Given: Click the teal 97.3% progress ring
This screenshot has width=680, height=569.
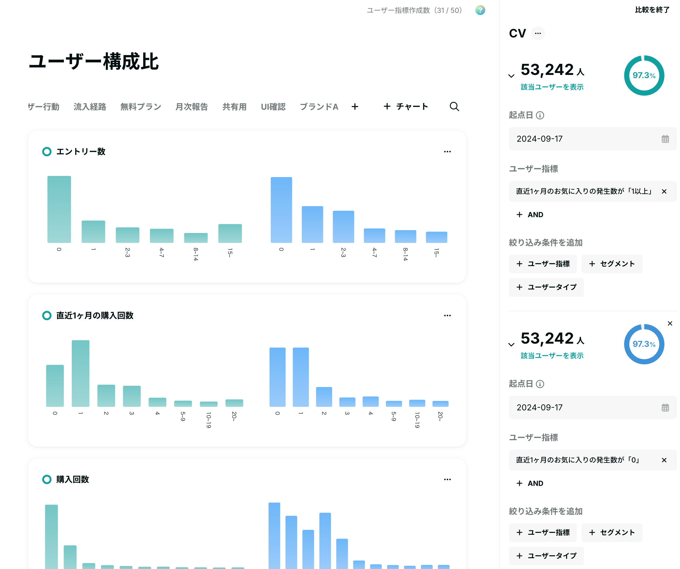Looking at the screenshot, I should pyautogui.click(x=644, y=76).
